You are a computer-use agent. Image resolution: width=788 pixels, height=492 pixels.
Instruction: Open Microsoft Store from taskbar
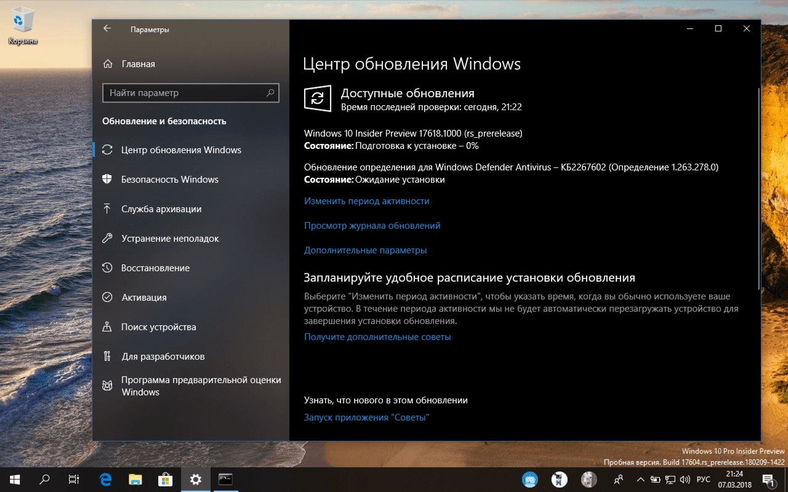(x=166, y=480)
